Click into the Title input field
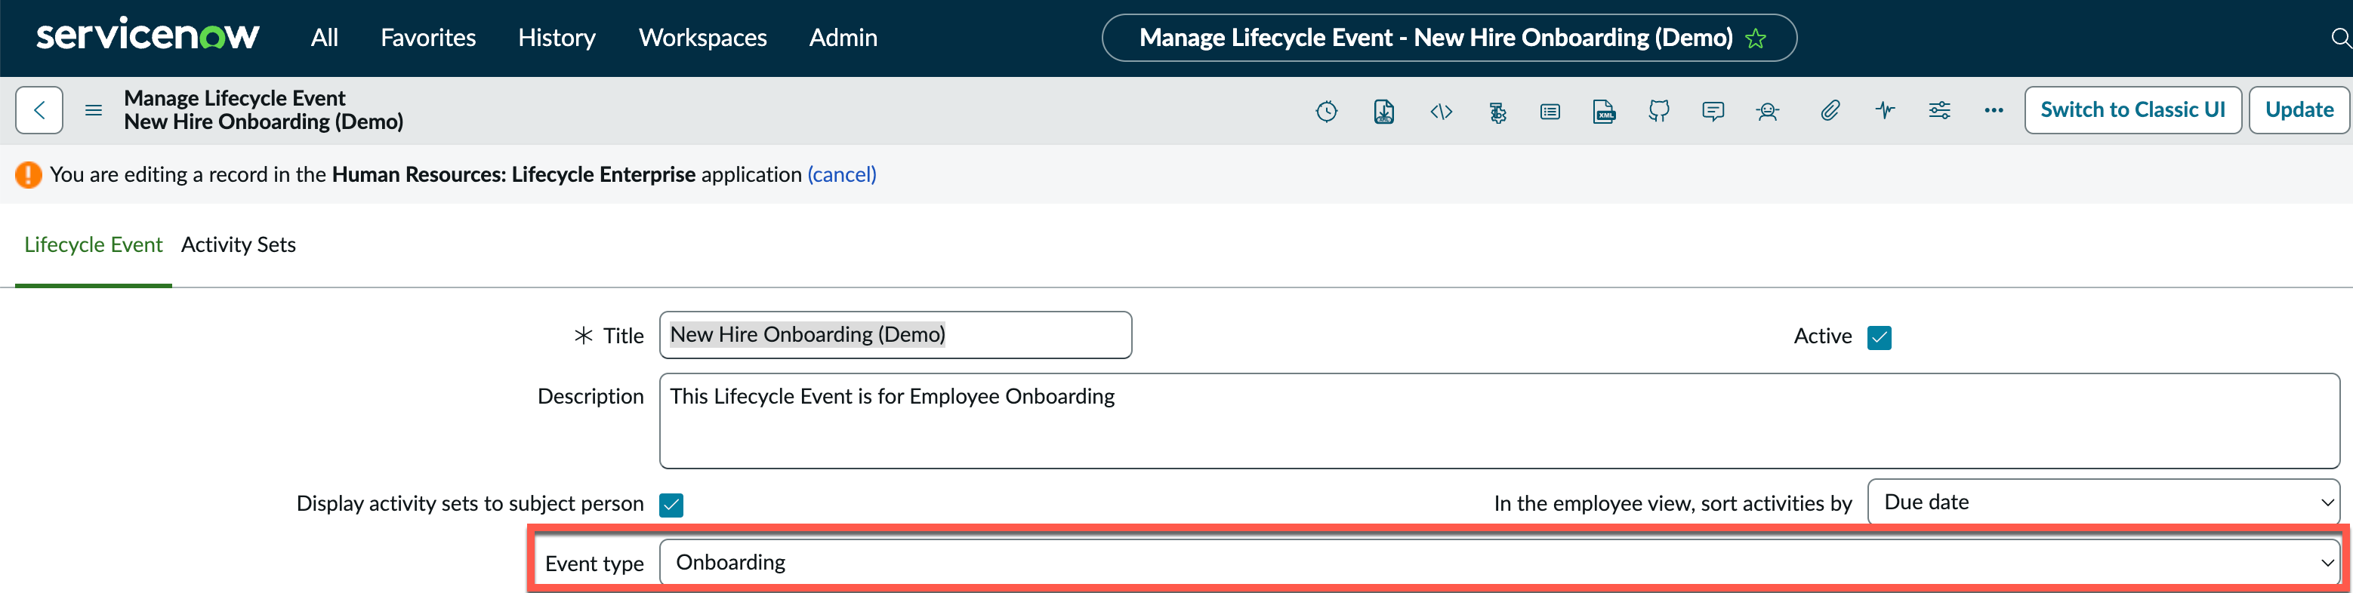Image resolution: width=2353 pixels, height=593 pixels. tap(895, 335)
